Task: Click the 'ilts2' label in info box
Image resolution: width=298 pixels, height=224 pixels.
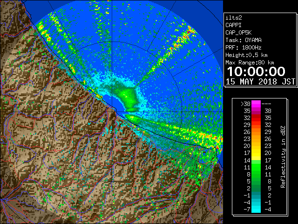Action: coord(234,18)
